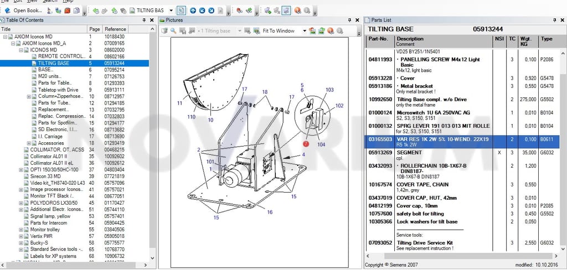
Task: Click the green back navigation arrow icon
Action: [x=95, y=11]
